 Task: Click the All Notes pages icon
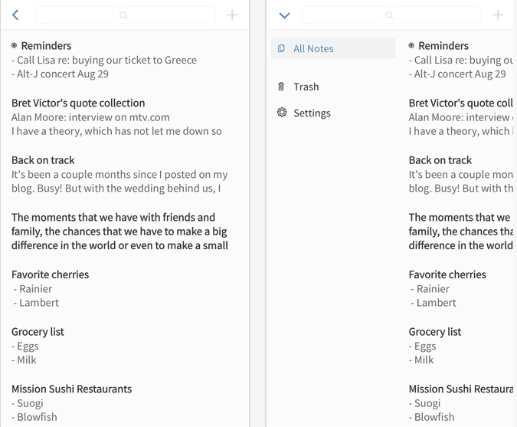point(281,48)
